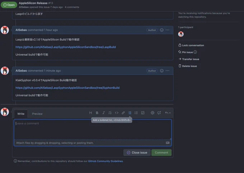Insert code with the angle brackets icon

tap(117, 113)
